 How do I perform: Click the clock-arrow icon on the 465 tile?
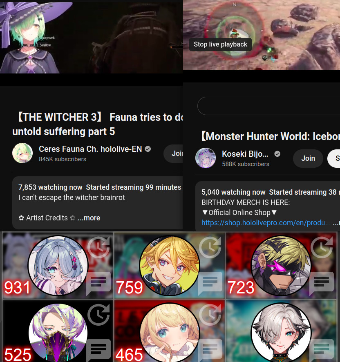coord(210,315)
